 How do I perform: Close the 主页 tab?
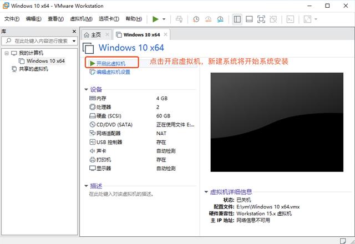[107, 34]
